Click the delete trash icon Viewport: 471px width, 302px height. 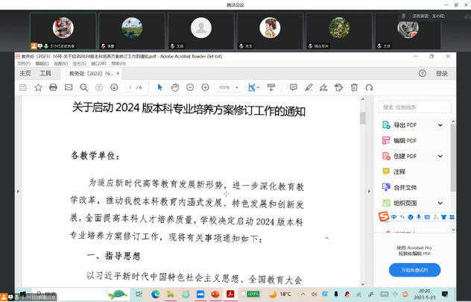(354, 87)
